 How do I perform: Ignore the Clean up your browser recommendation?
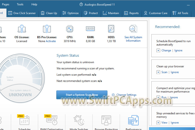(x=175, y=72)
